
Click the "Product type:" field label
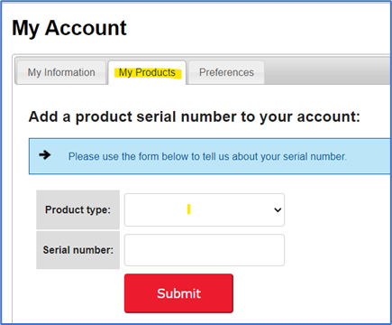(77, 209)
